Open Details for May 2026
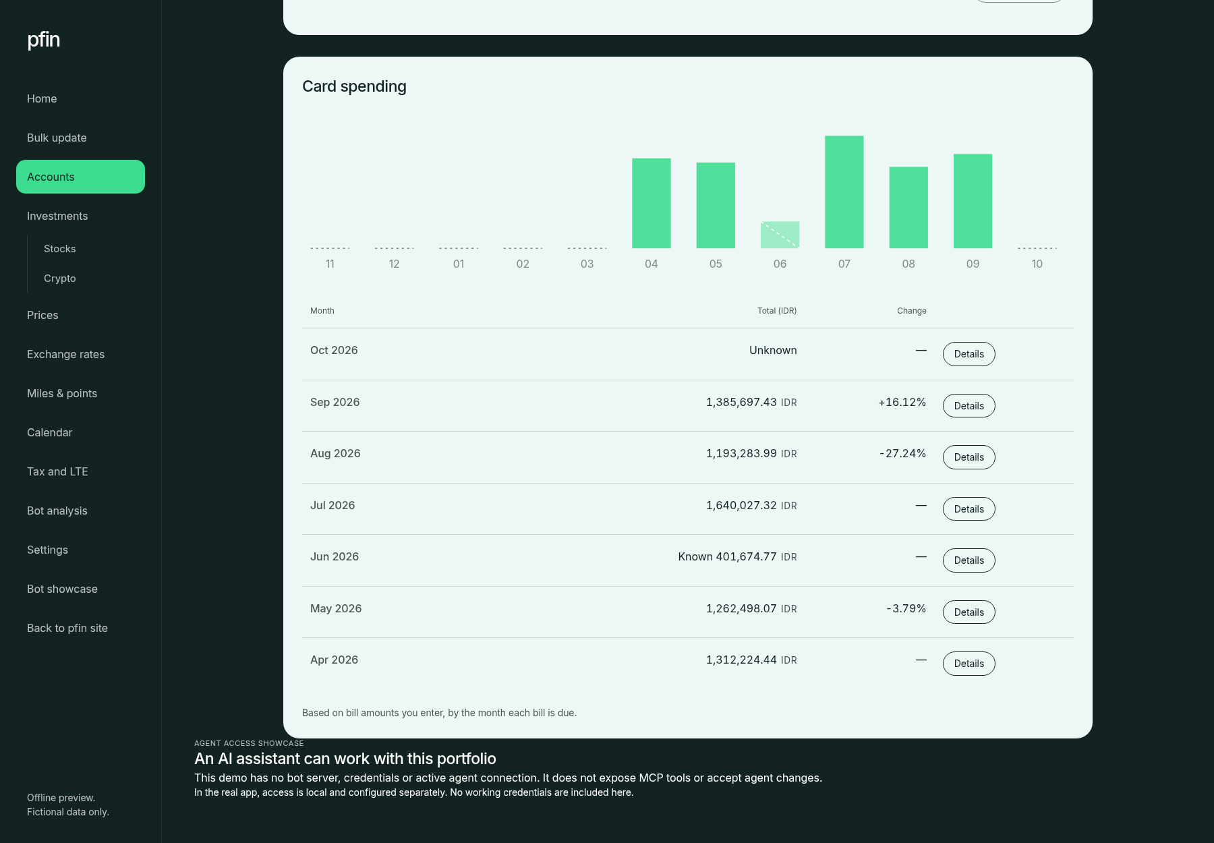The height and width of the screenshot is (843, 1214). pyautogui.click(x=969, y=612)
